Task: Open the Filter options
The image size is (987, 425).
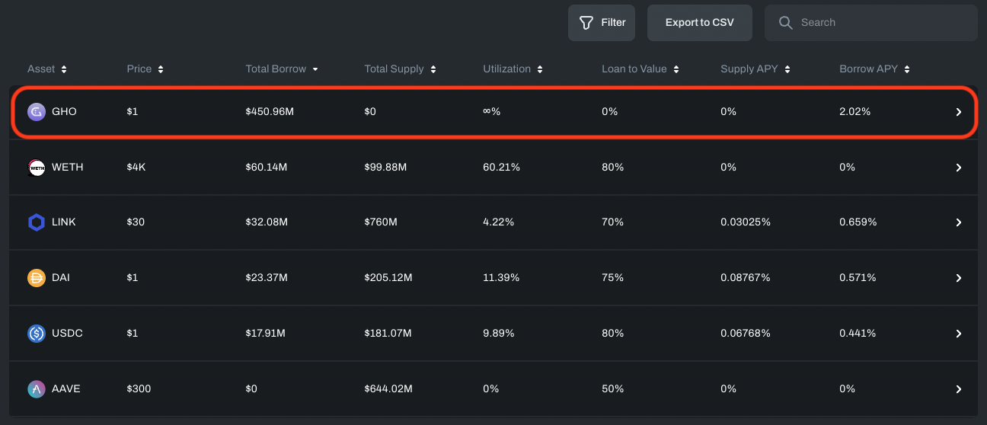Action: 602,23
